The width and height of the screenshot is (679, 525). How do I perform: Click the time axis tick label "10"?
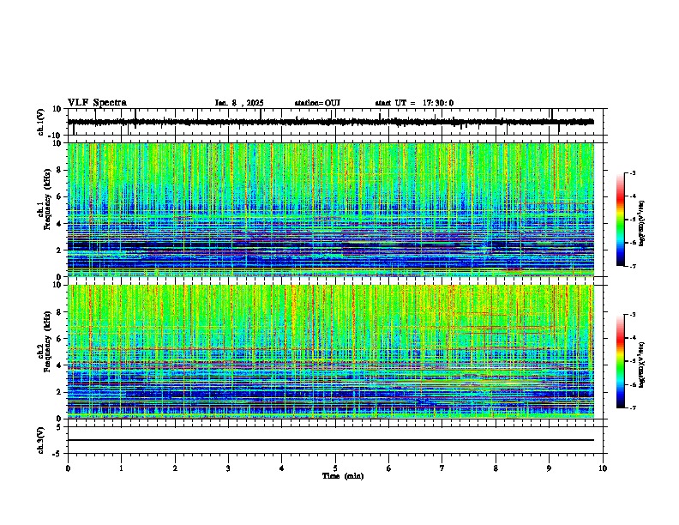pos(603,468)
